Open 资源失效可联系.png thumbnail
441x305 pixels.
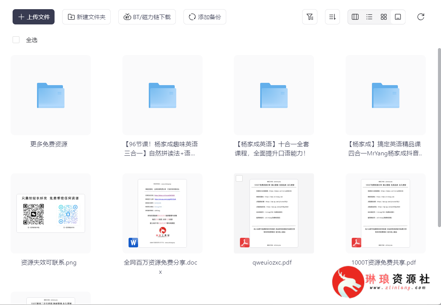click(x=51, y=213)
